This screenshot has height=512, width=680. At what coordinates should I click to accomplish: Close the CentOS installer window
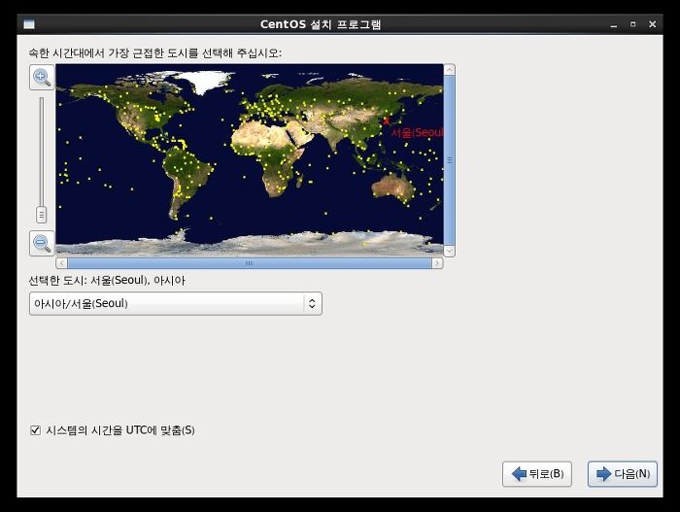652,24
